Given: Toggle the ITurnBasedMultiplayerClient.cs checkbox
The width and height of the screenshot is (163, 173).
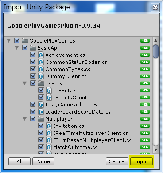Looking at the screenshot, I should (41, 140).
